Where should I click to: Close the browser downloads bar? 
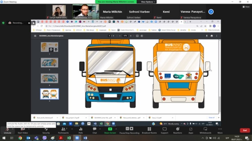(218, 118)
